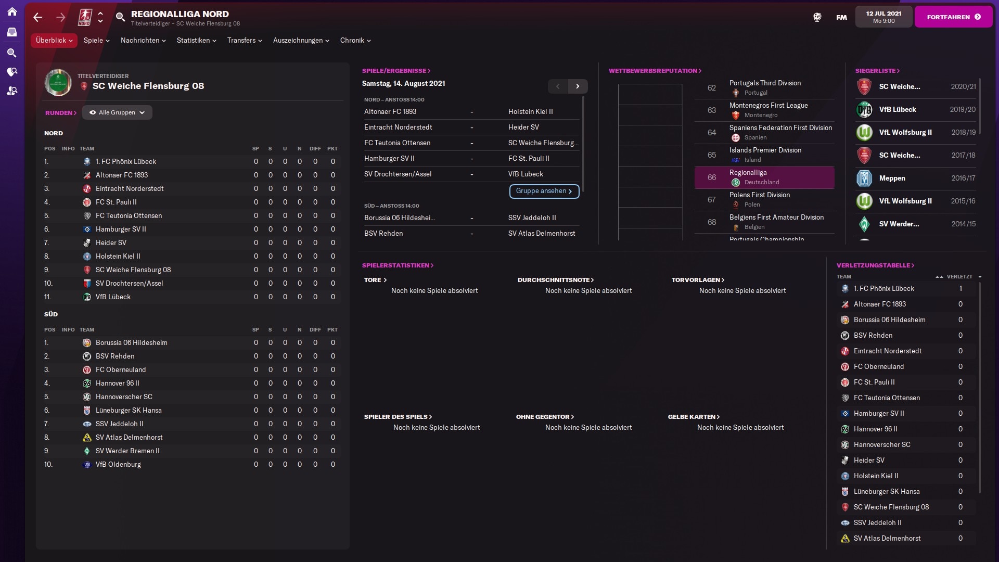Click the Regionalliga Nord competition logo
This screenshot has width=999, height=562.
pyautogui.click(x=85, y=17)
